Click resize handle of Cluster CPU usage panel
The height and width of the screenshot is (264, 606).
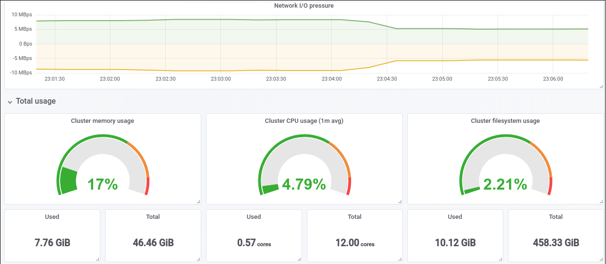[400, 202]
